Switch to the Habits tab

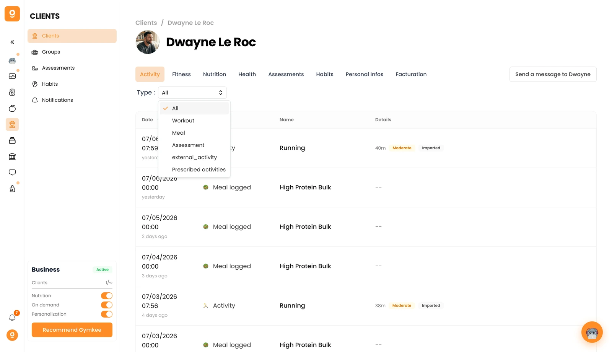click(325, 74)
